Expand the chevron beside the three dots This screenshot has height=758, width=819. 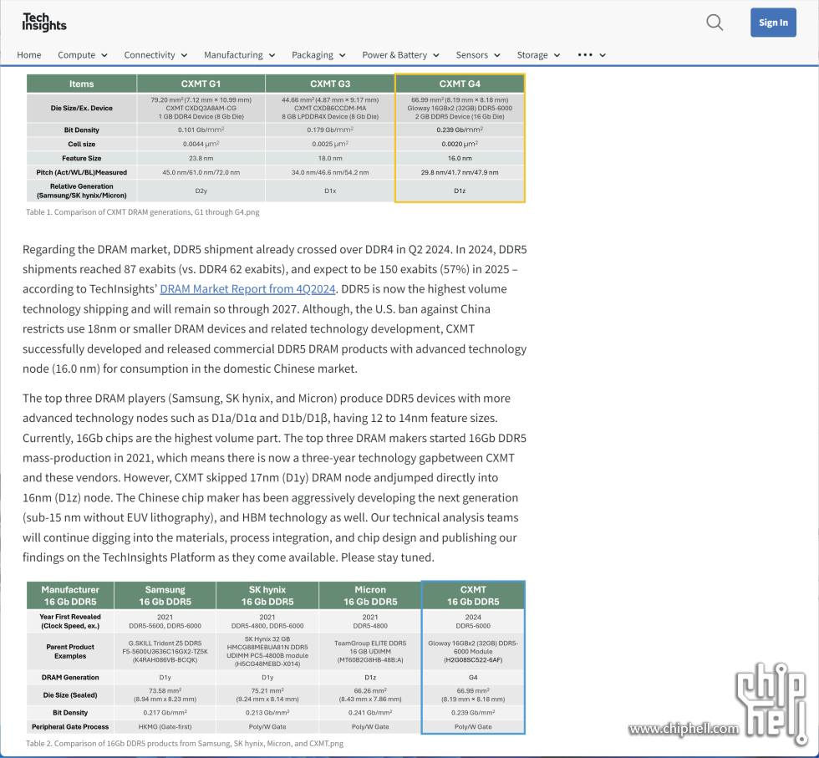click(603, 55)
